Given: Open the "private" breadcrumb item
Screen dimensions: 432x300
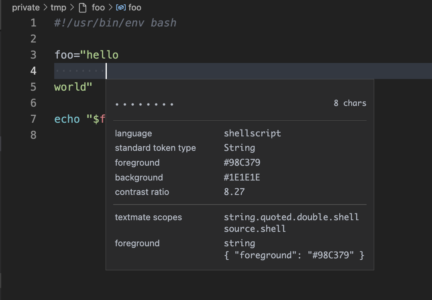Looking at the screenshot, I should point(26,7).
